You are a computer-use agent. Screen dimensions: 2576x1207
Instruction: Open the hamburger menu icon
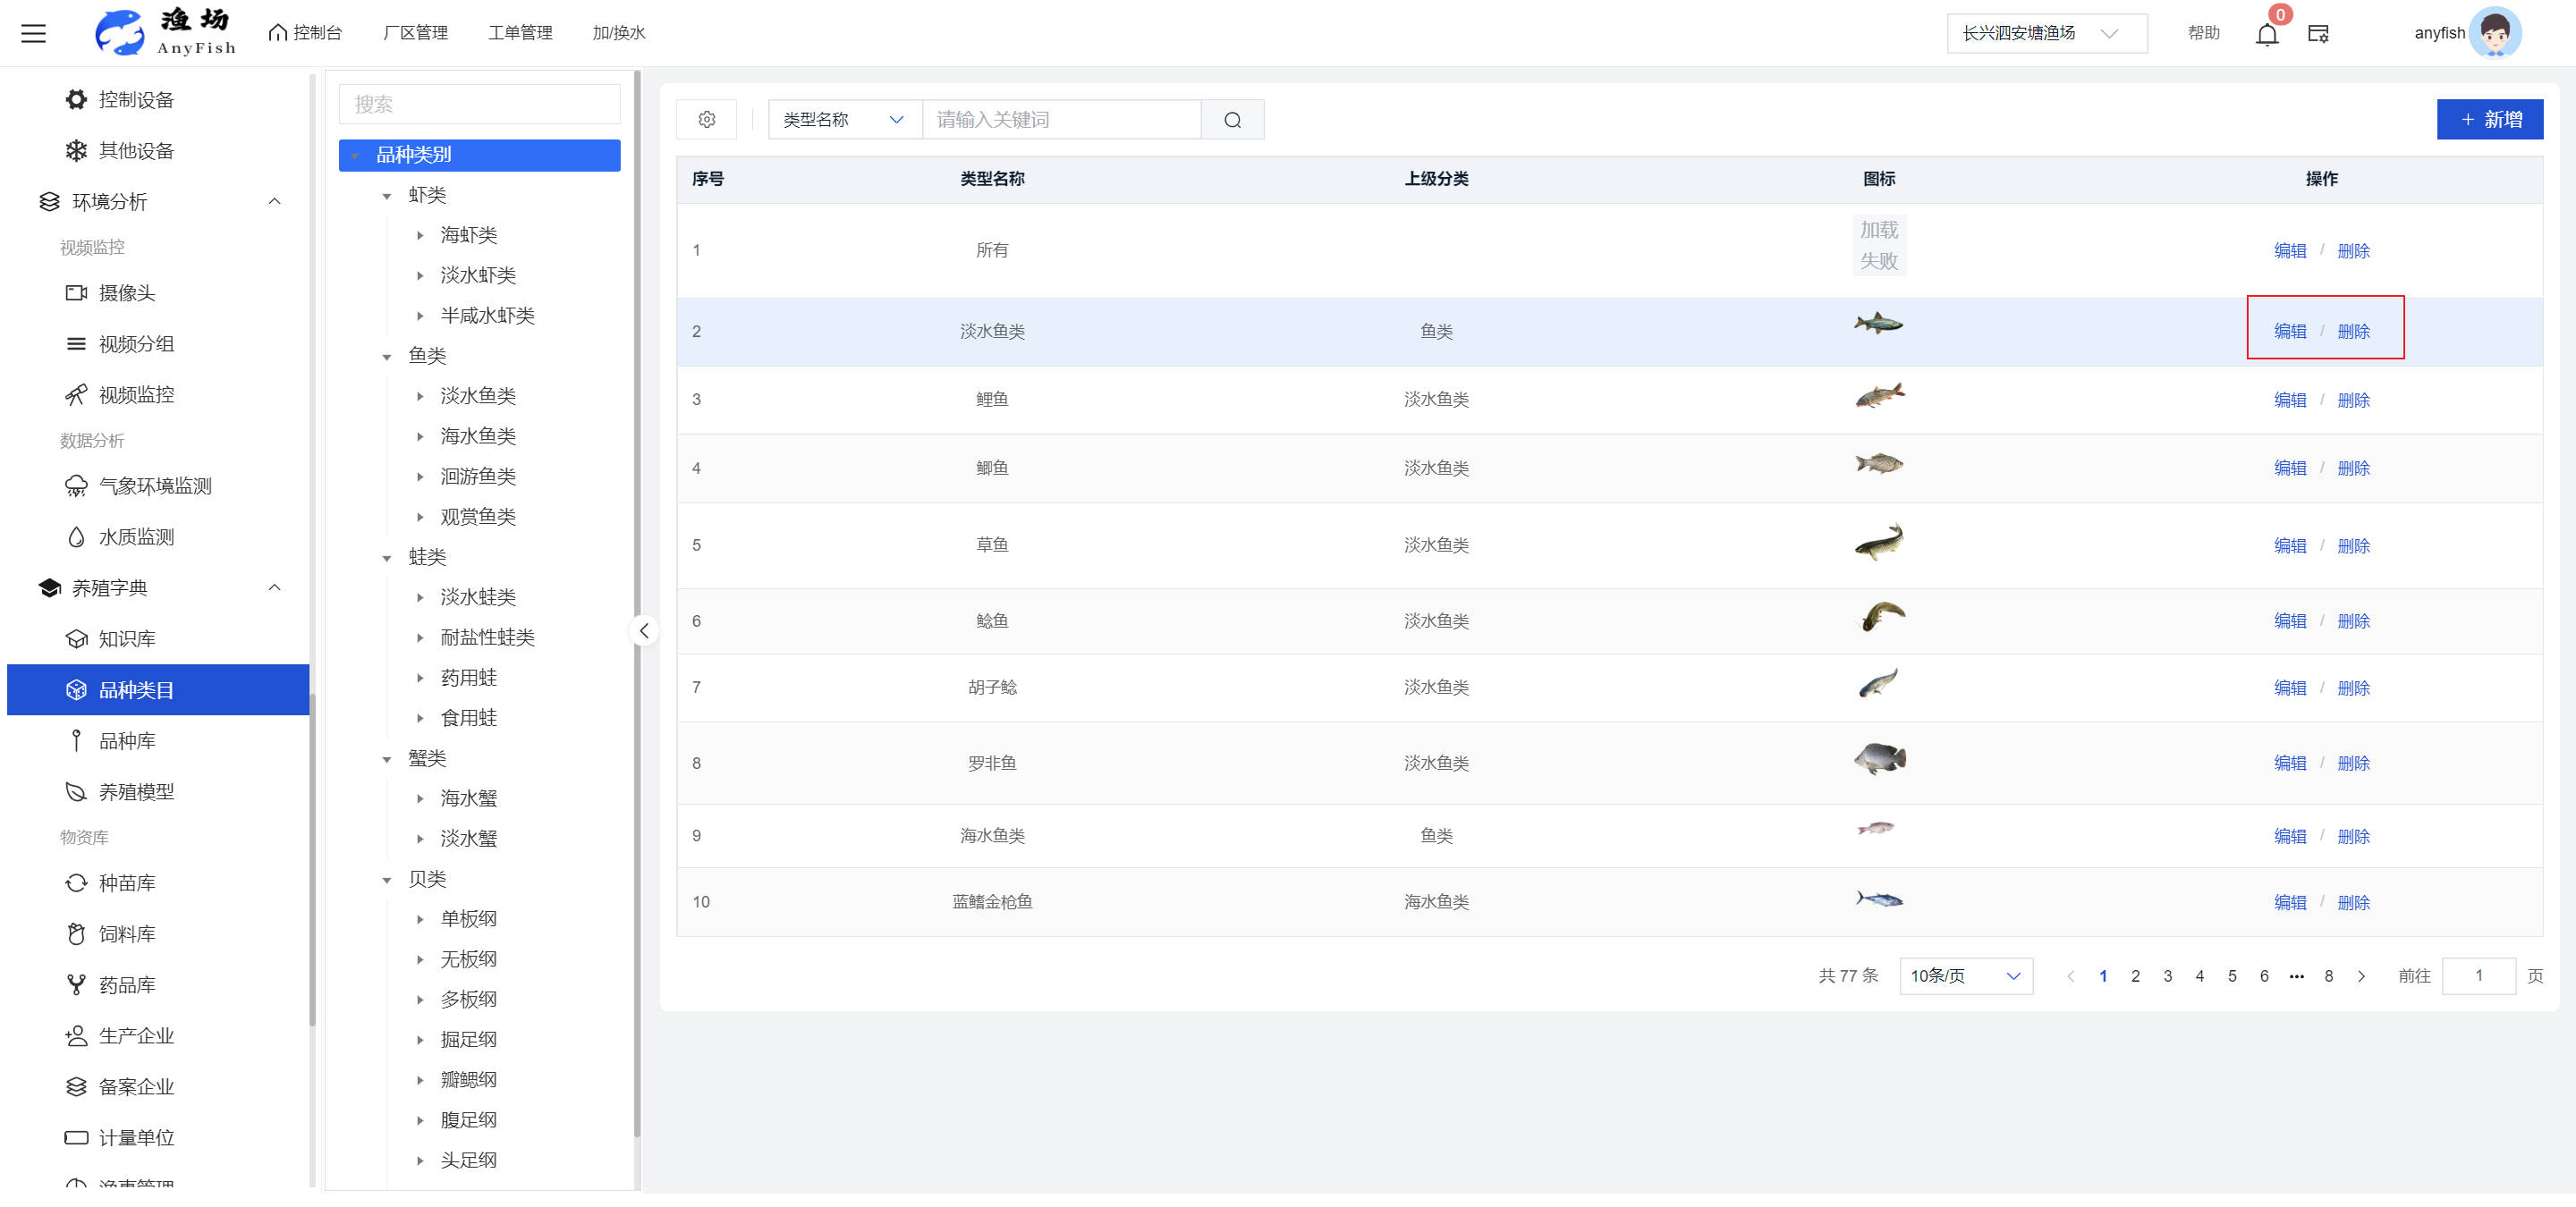pyautogui.click(x=34, y=33)
